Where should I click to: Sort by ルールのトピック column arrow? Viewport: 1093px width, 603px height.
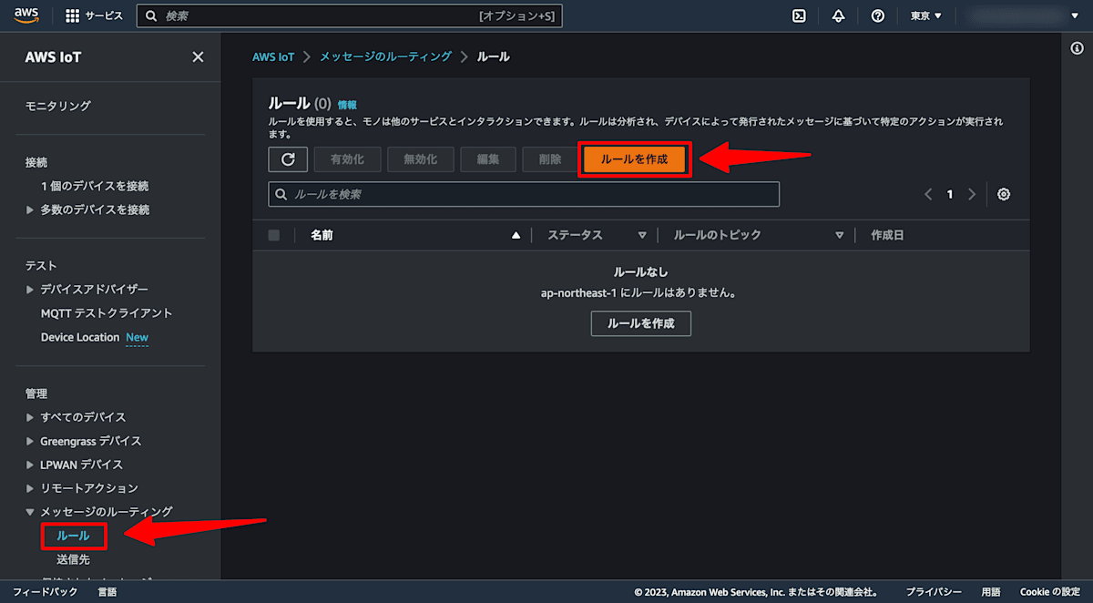click(840, 235)
